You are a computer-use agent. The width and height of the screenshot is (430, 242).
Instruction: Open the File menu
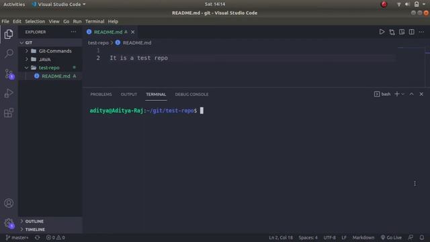5,22
